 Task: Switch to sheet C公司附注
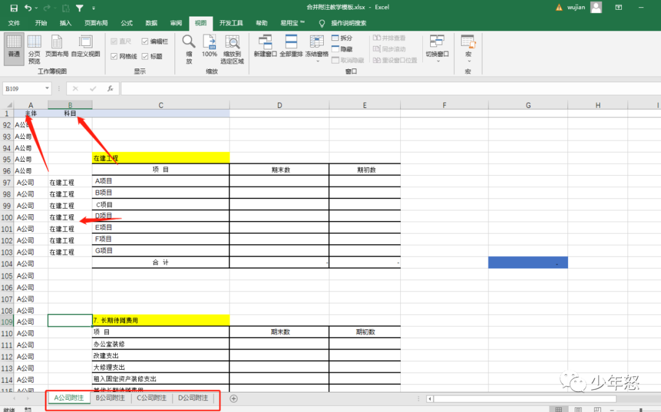click(x=151, y=398)
